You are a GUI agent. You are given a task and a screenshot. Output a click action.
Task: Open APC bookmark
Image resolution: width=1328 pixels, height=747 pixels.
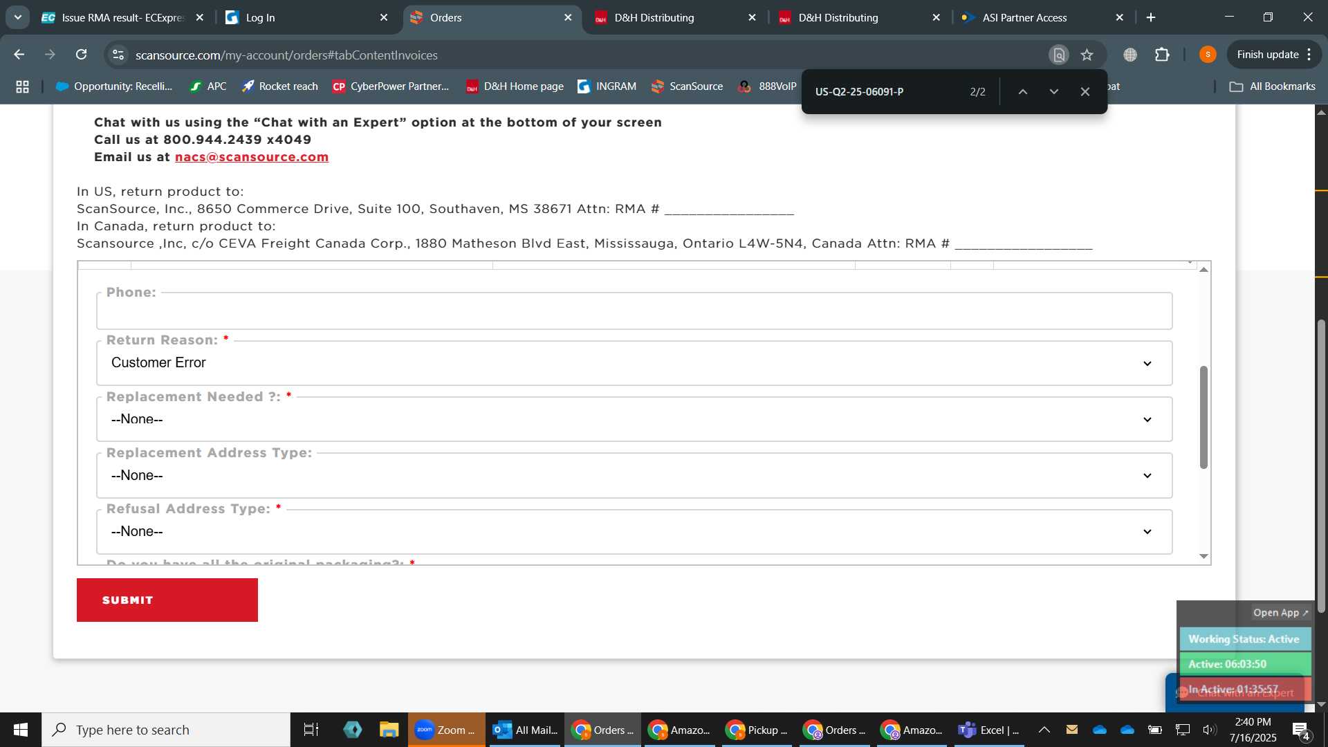(208, 86)
